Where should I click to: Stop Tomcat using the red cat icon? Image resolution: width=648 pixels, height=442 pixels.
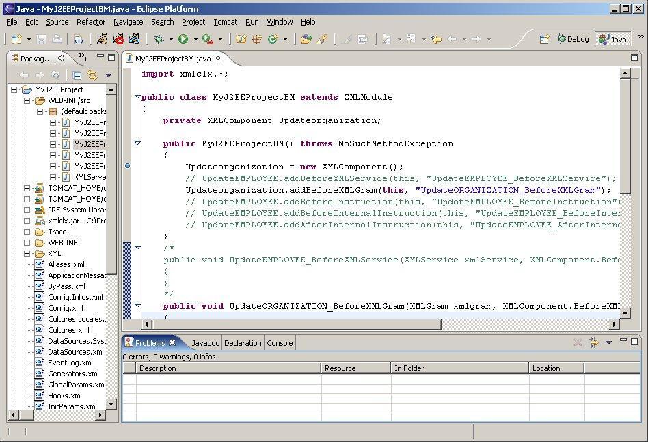coord(119,40)
